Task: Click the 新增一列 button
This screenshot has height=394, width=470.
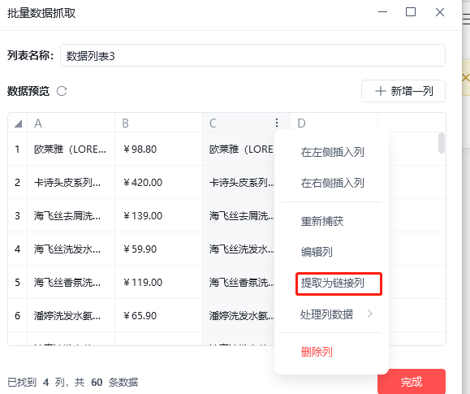Action: click(403, 91)
